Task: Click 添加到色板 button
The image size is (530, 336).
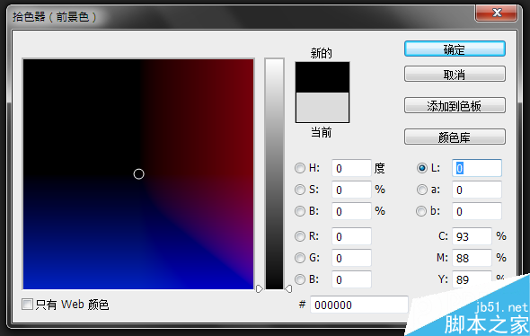Action: click(455, 105)
